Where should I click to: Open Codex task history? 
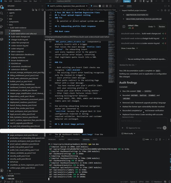(162, 11)
